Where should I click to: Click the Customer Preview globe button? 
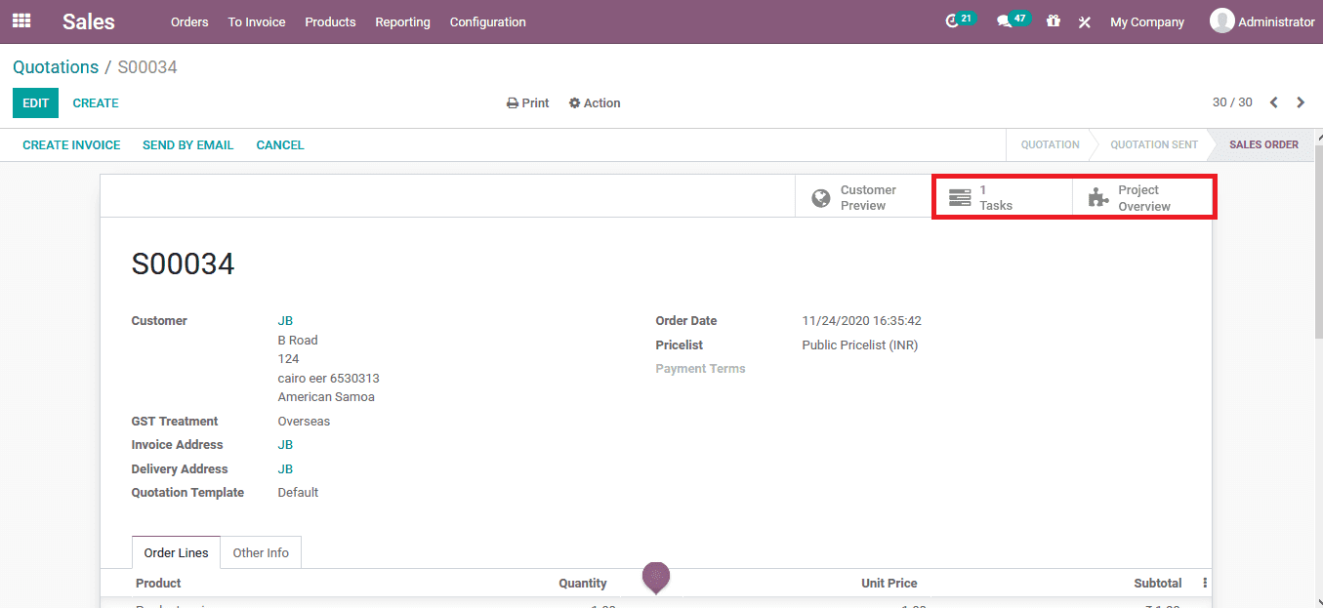tap(864, 197)
